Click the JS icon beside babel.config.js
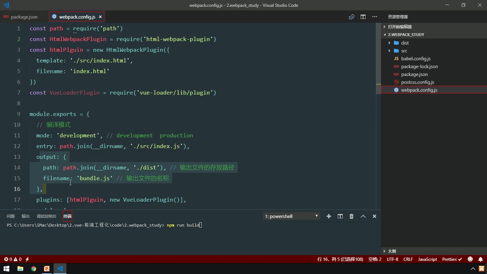The width and height of the screenshot is (487, 274). click(396, 59)
